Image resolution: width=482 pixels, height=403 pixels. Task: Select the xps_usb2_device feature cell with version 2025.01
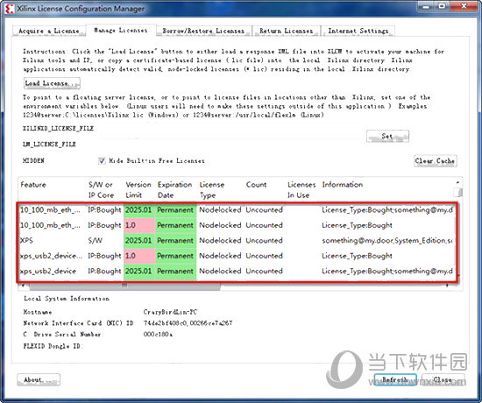(x=48, y=271)
